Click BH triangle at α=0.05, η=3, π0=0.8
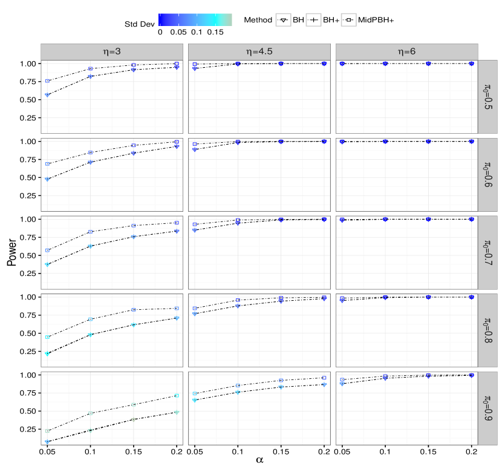This screenshot has width=502, height=469. (47, 353)
